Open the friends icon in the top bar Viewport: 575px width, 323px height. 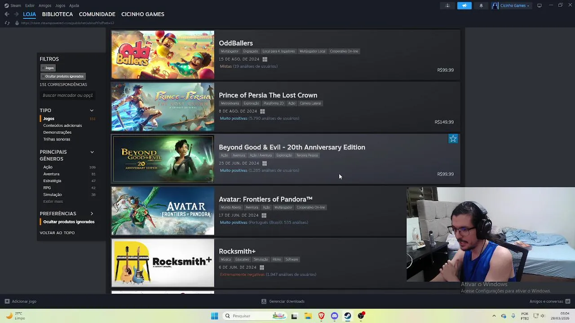pos(447,6)
